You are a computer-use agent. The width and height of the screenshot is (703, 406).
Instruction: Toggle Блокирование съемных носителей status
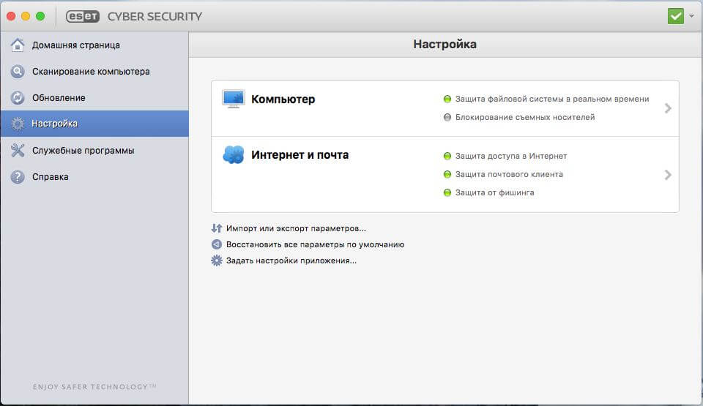[x=447, y=117]
